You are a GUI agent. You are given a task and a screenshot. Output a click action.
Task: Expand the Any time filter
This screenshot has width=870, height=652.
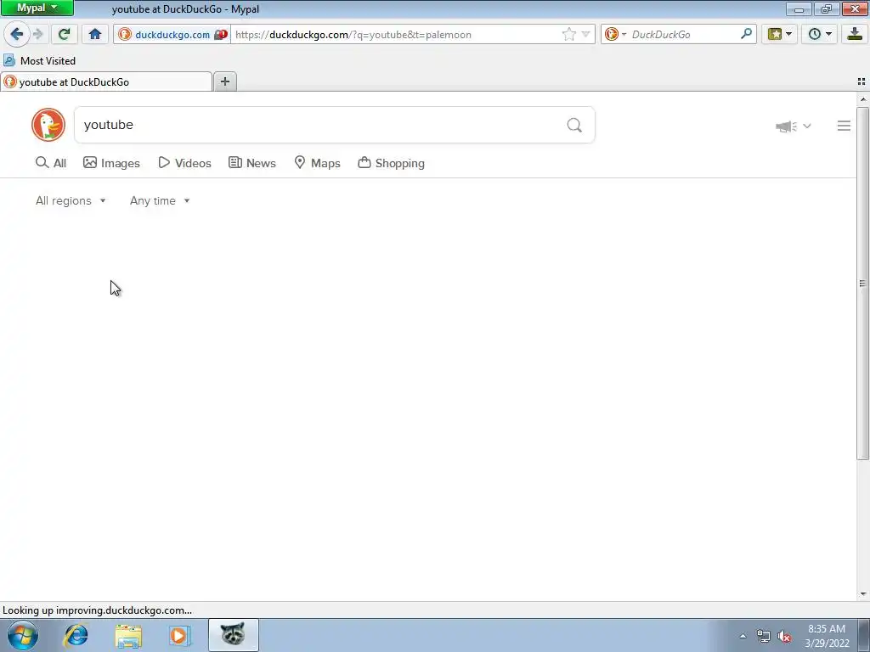161,200
